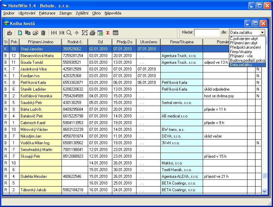Click the Excel export icon
The height and width of the screenshot is (207, 273).
pyautogui.click(x=100, y=33)
